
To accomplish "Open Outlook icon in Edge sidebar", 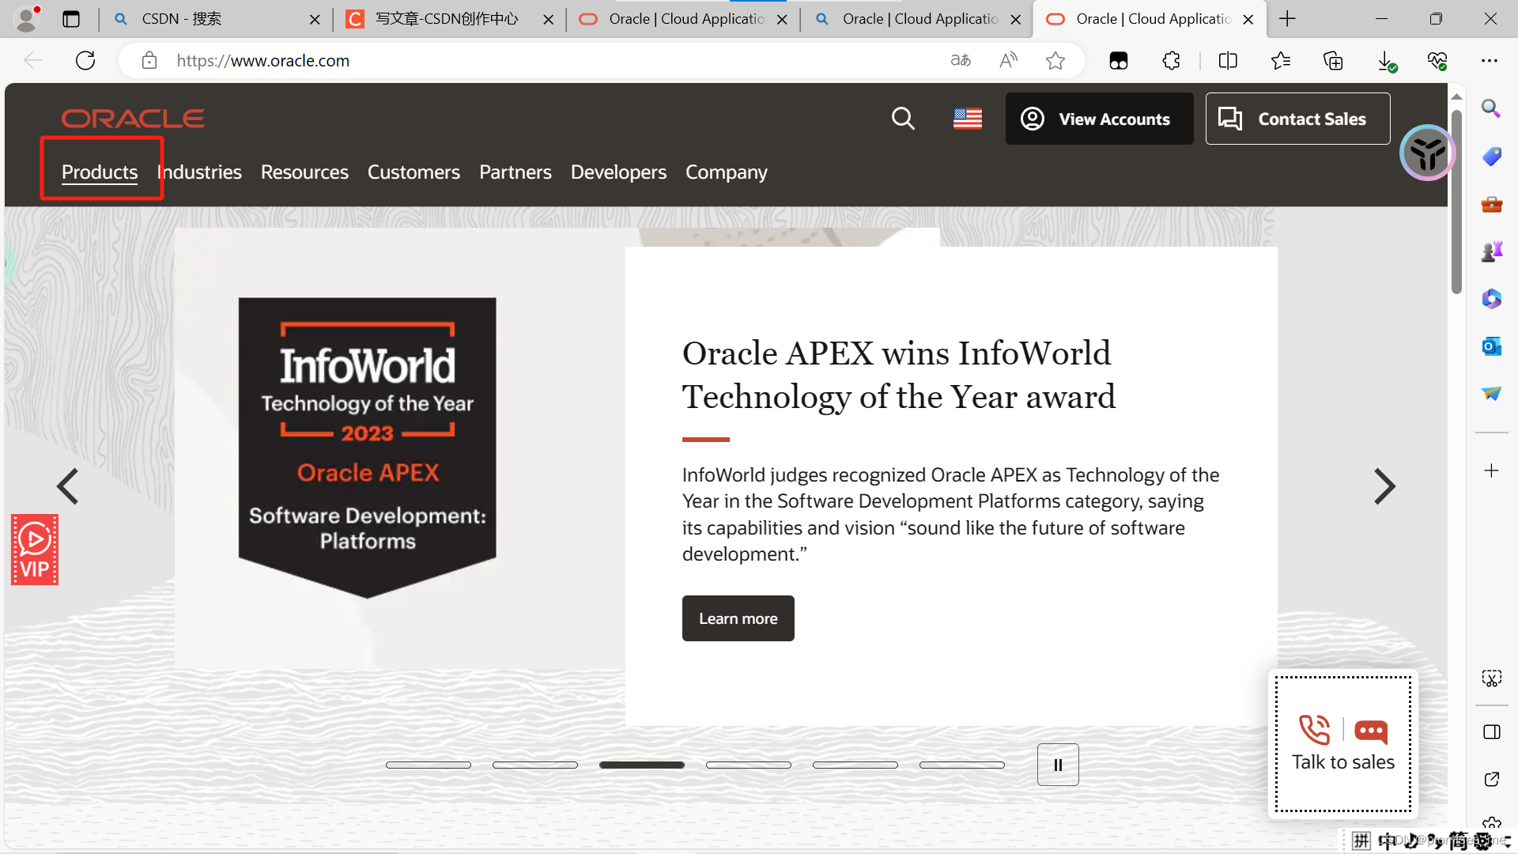I will coord(1491,346).
